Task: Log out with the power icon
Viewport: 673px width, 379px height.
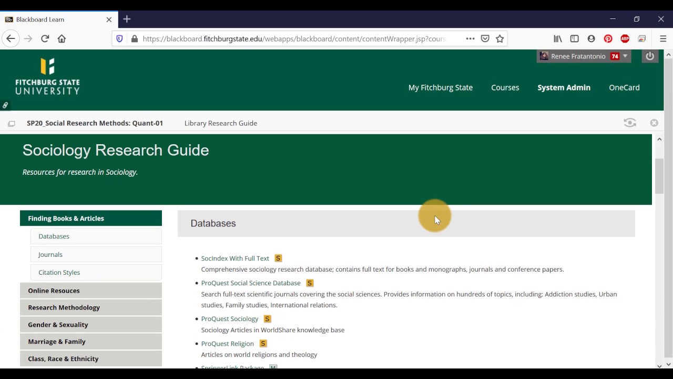Action: point(650,56)
